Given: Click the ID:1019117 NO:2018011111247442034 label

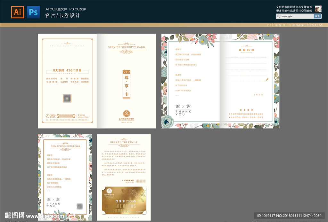Looking at the screenshot, I should point(289,216).
